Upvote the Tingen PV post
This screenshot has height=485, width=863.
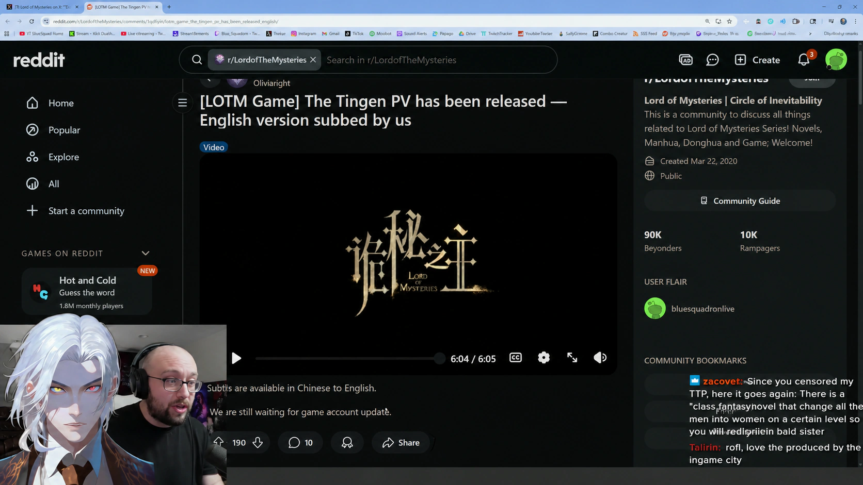click(218, 442)
